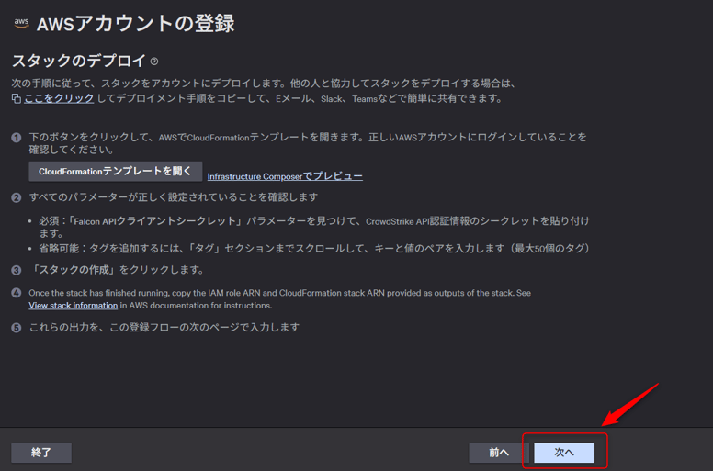Open CloudFormationテンプレートを開く button
Viewport: 713px width, 471px height.
(x=116, y=172)
